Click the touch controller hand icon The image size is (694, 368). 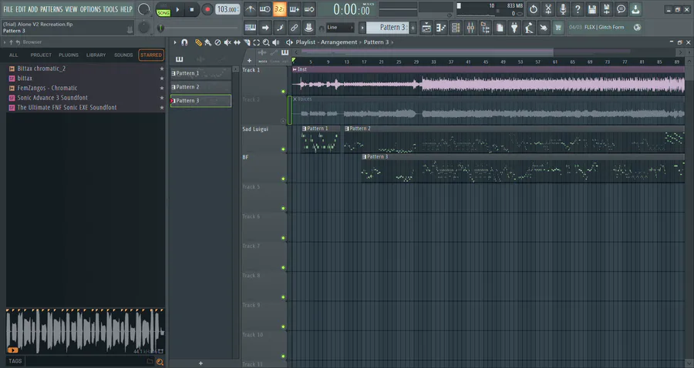coord(544,28)
